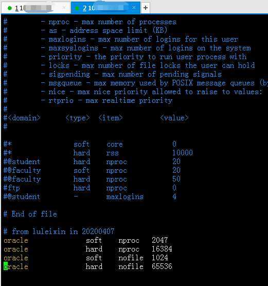Click '#@faculty' in the soft nproc row
This screenshot has height=286, width=268.
tap(22, 170)
